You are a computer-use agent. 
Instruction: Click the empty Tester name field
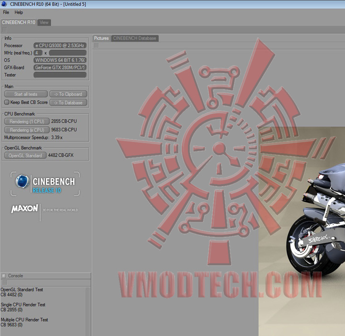60,75
